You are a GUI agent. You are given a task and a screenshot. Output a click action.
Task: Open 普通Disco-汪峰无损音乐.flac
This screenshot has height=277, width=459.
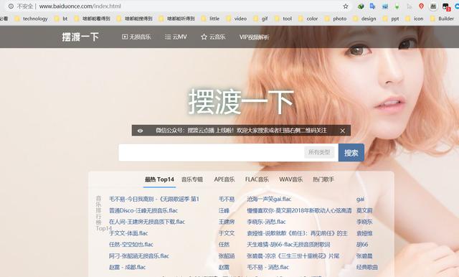(x=143, y=210)
